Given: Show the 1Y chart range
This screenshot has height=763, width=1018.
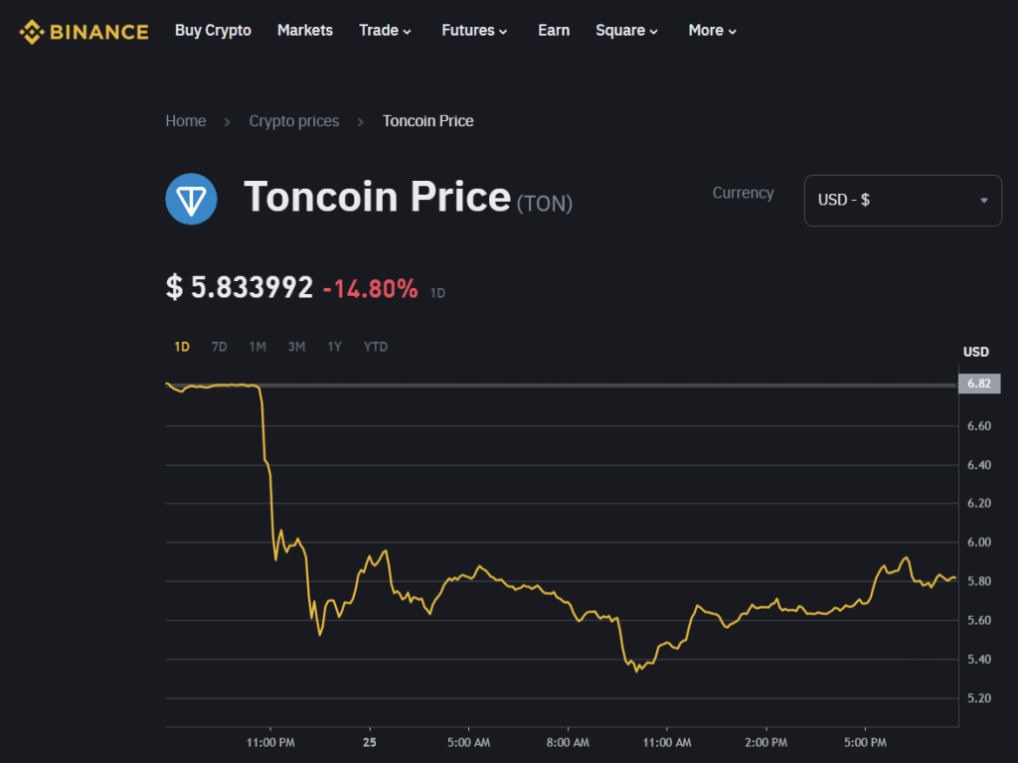Looking at the screenshot, I should pyautogui.click(x=335, y=347).
